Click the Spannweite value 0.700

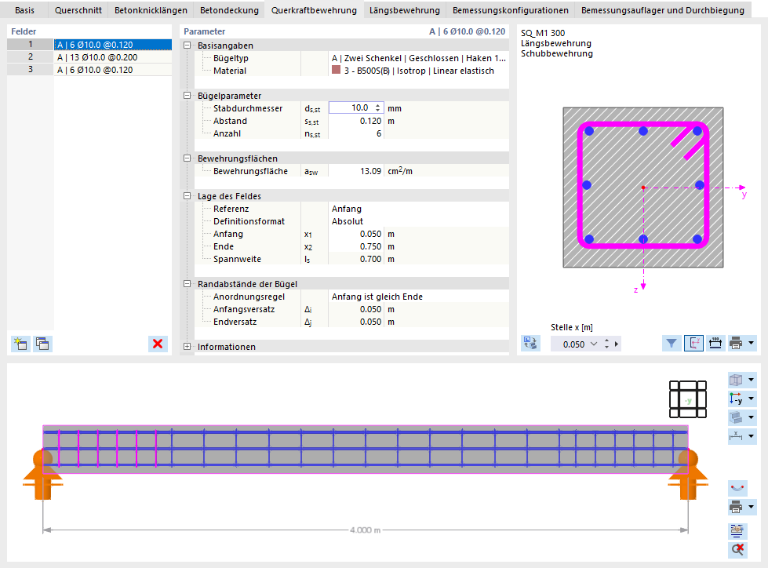[356, 259]
